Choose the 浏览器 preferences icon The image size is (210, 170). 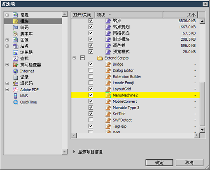click(16, 52)
